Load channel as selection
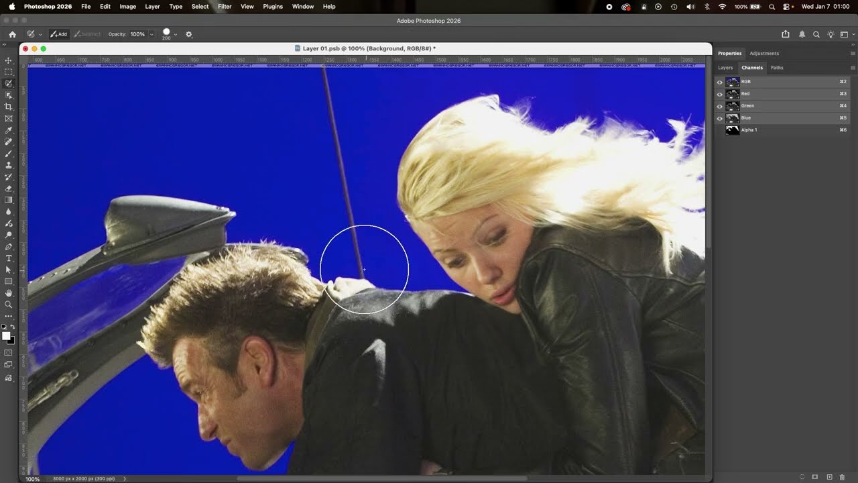The image size is (858, 483). click(x=803, y=477)
